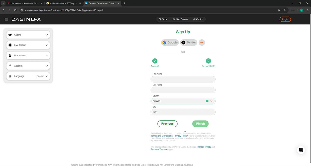Sign up with the Twitter X button
This screenshot has height=167, width=311.
[189, 43]
